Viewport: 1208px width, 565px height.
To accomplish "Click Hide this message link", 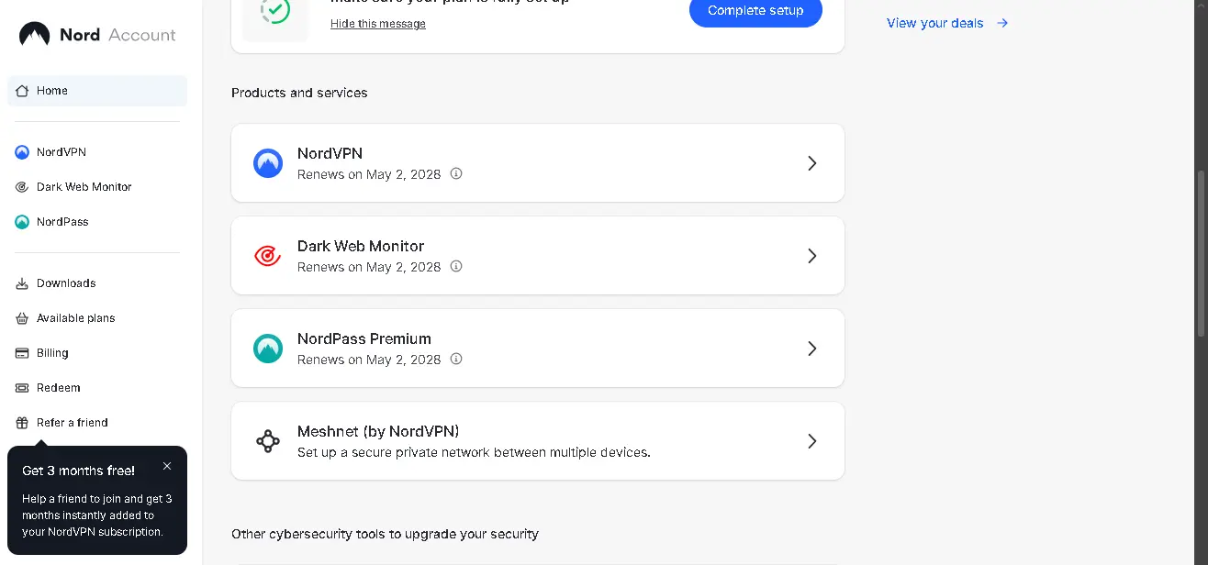I will pos(378,24).
